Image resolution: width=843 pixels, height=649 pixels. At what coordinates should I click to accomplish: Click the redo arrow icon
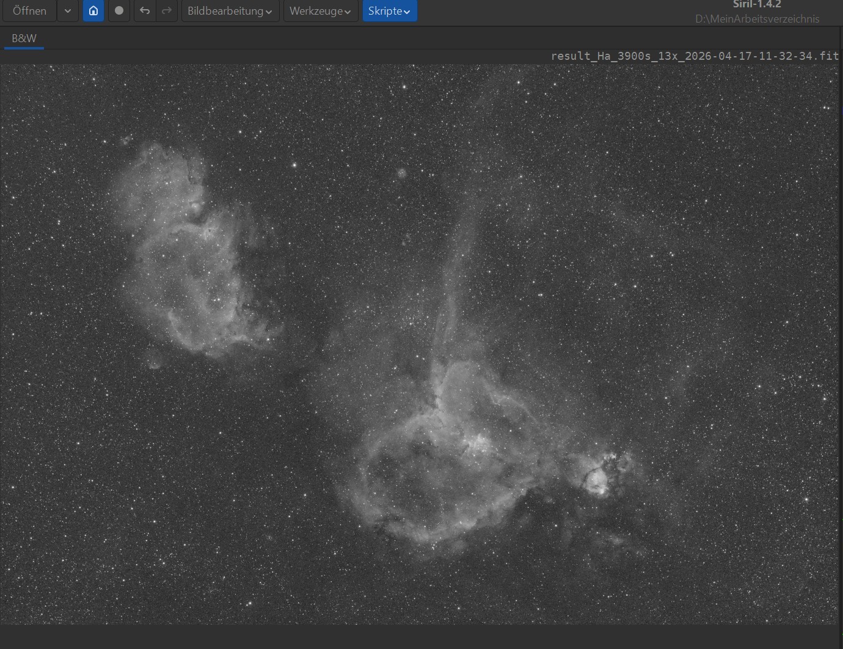[166, 11]
